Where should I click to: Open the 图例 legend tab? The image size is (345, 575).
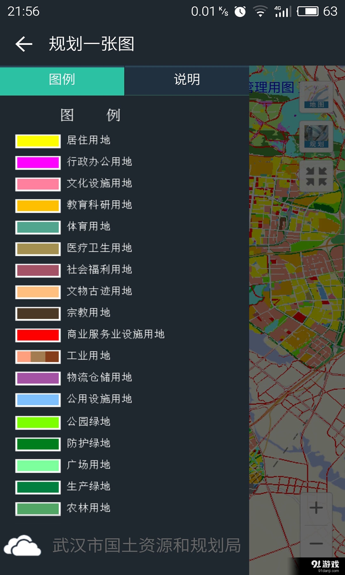pyautogui.click(x=62, y=80)
